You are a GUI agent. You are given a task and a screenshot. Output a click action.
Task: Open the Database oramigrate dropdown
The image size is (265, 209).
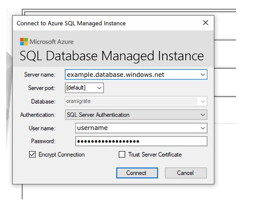tap(202, 101)
